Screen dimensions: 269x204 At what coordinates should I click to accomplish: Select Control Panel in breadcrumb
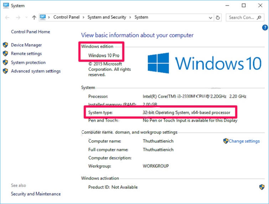[66, 17]
